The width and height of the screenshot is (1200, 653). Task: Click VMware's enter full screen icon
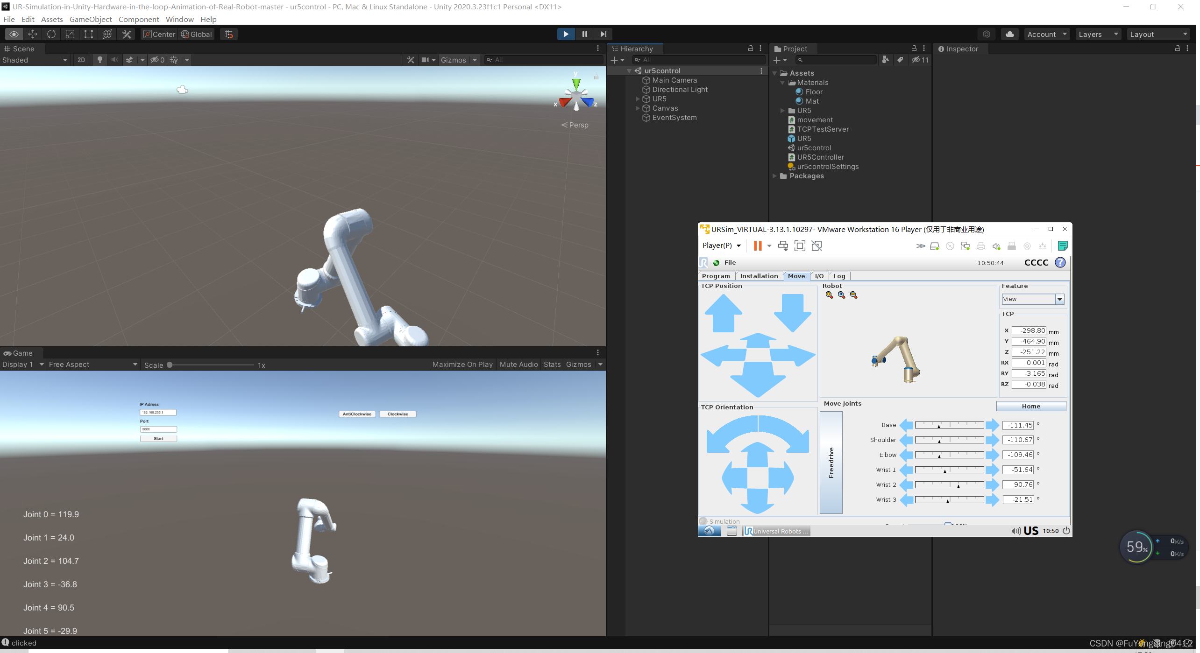800,246
